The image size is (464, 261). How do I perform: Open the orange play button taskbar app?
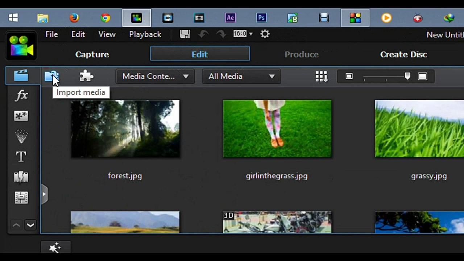click(386, 18)
